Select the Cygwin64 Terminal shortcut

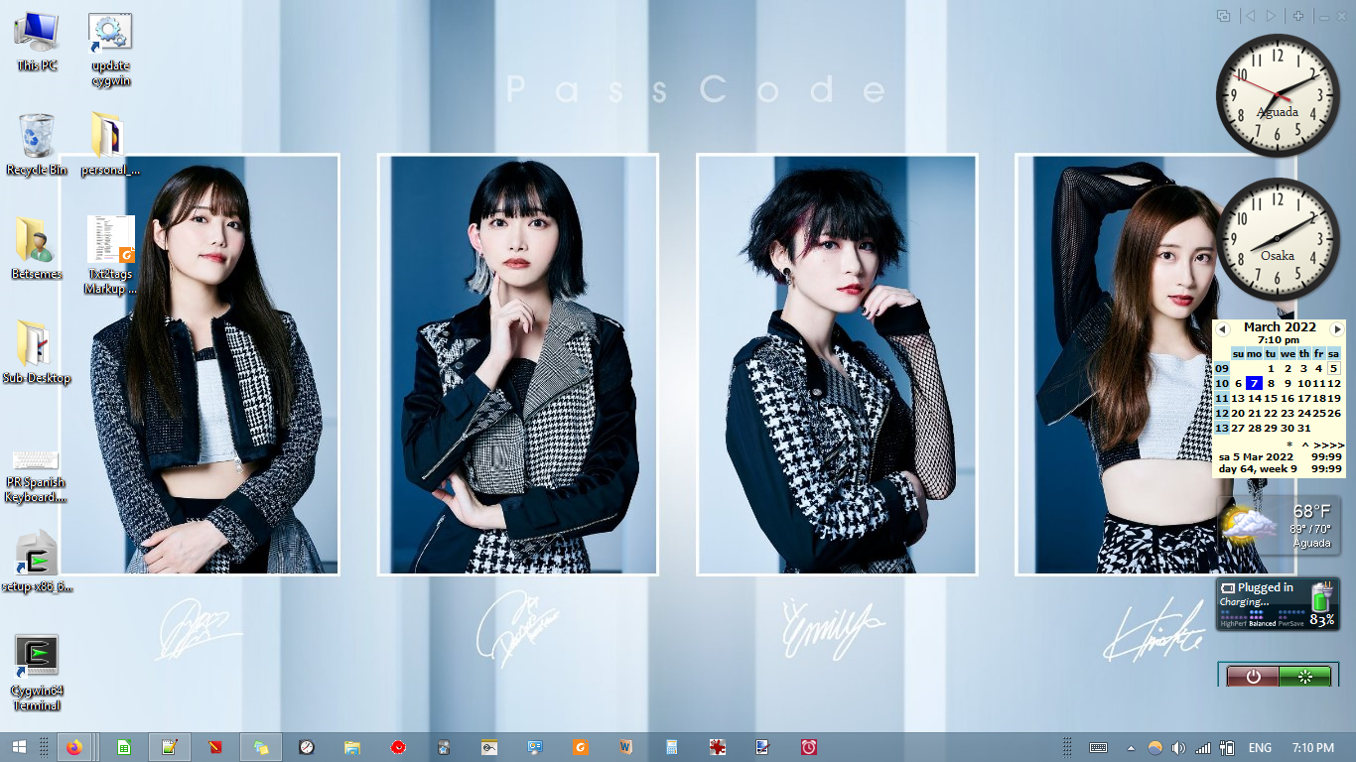(x=37, y=673)
